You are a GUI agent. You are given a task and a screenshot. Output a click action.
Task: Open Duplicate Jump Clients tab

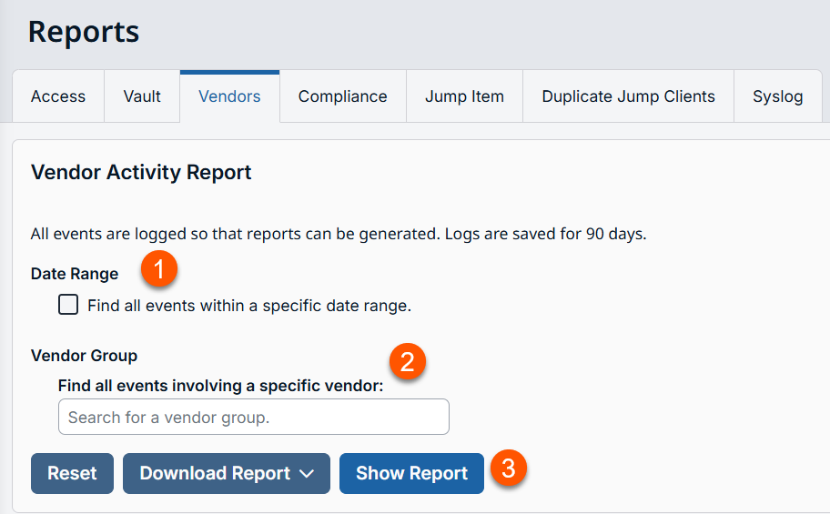[x=628, y=96]
